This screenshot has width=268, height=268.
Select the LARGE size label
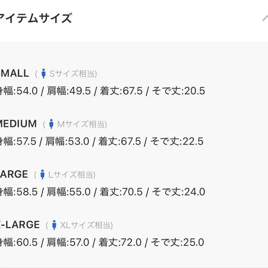click(14, 174)
